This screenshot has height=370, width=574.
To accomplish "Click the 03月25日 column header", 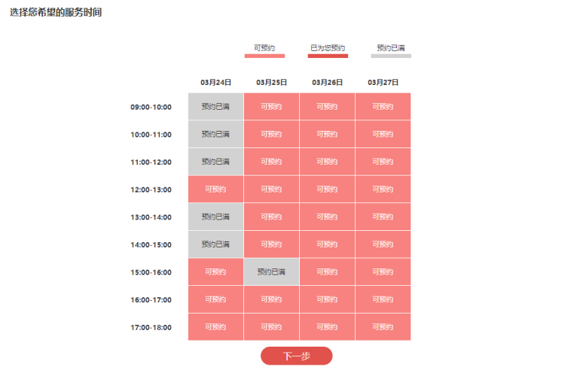I will pos(271,82).
